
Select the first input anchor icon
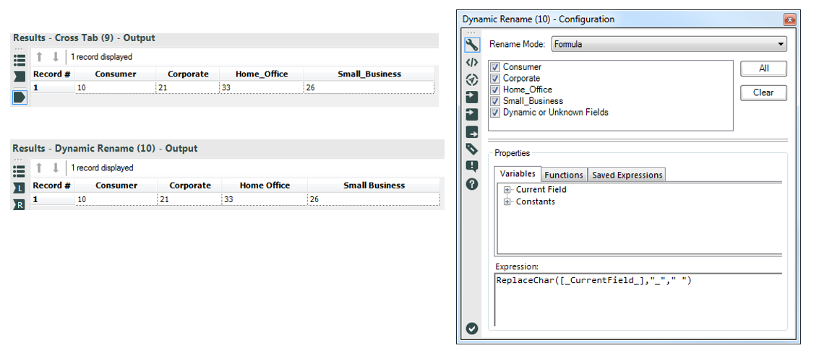[x=472, y=97]
